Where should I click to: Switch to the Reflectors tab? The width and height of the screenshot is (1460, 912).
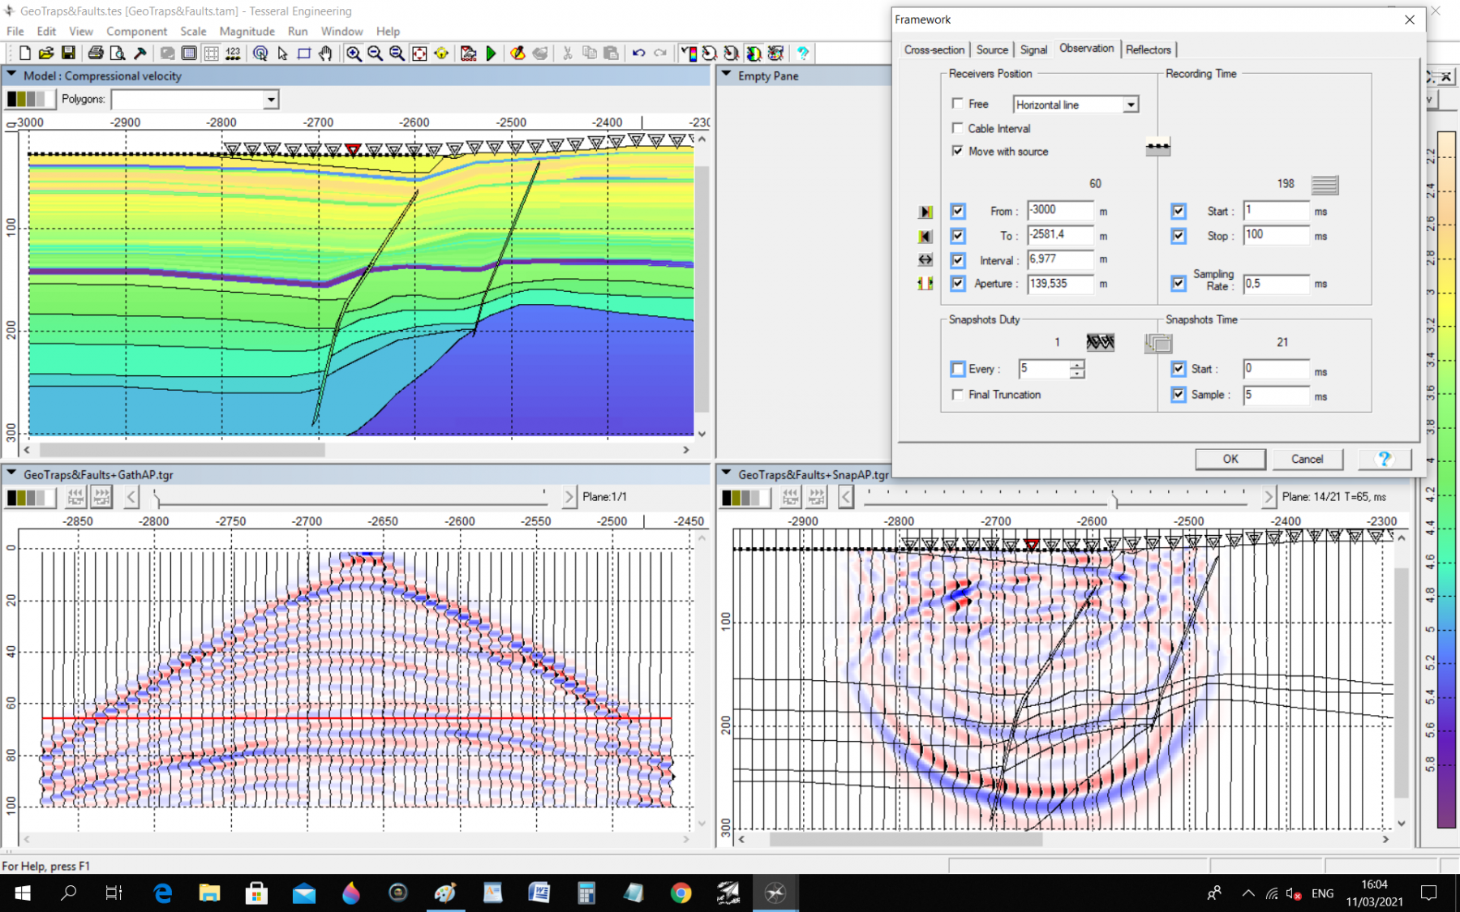click(1148, 49)
